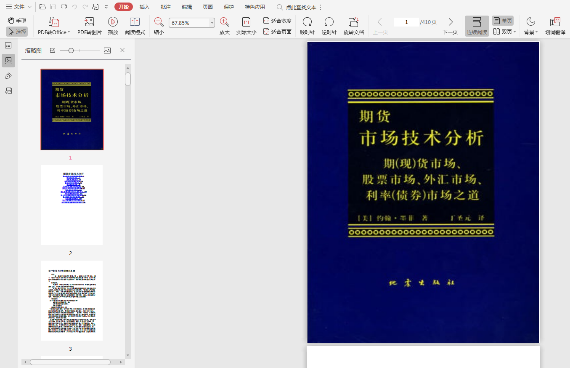Close the 缩略图 thumbnail panel
Screen dimensions: 570x368
[x=122, y=50]
